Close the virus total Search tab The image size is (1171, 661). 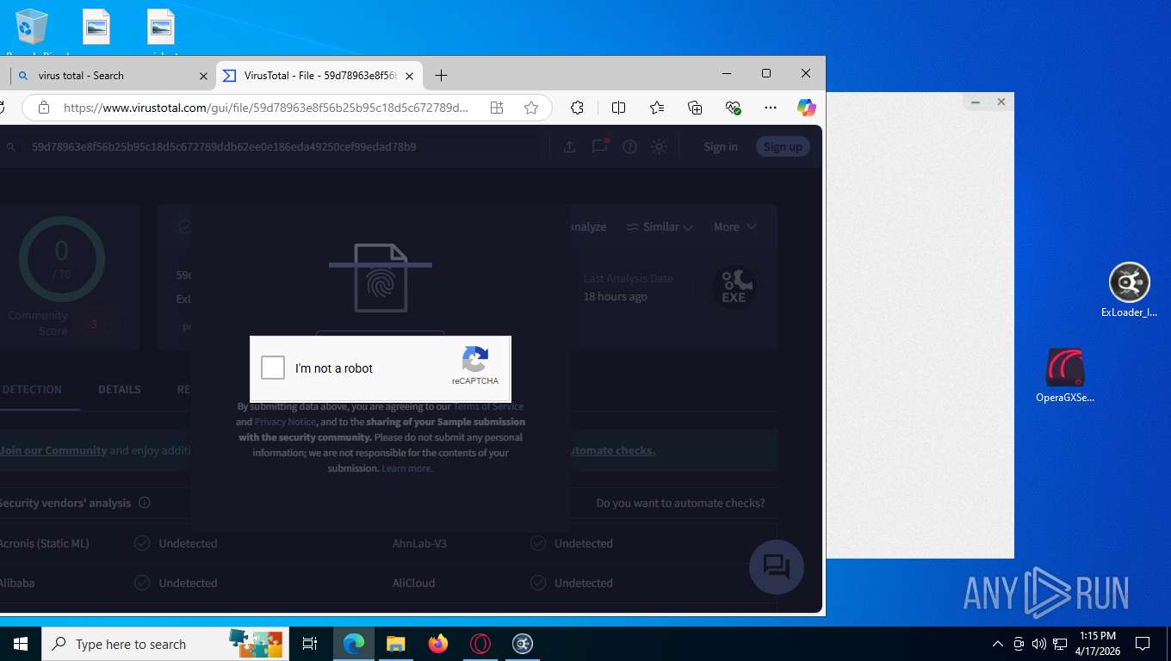click(203, 76)
